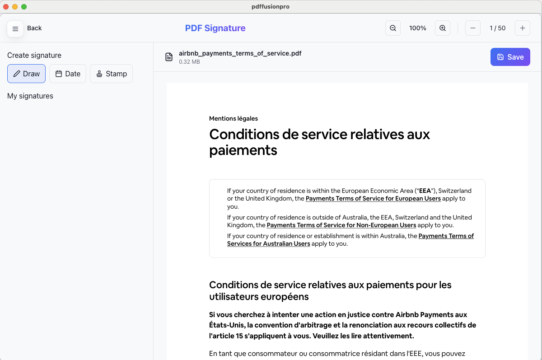Image resolution: width=542 pixels, height=360 pixels.
Task: Save the signed PDF
Action: pyautogui.click(x=510, y=57)
